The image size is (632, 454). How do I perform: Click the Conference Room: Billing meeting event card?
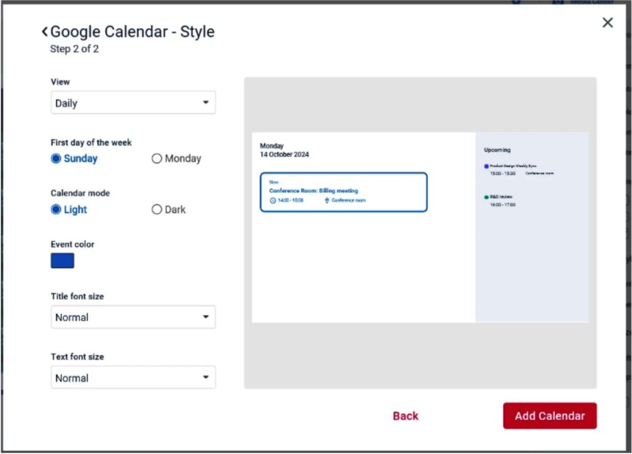[x=343, y=191]
